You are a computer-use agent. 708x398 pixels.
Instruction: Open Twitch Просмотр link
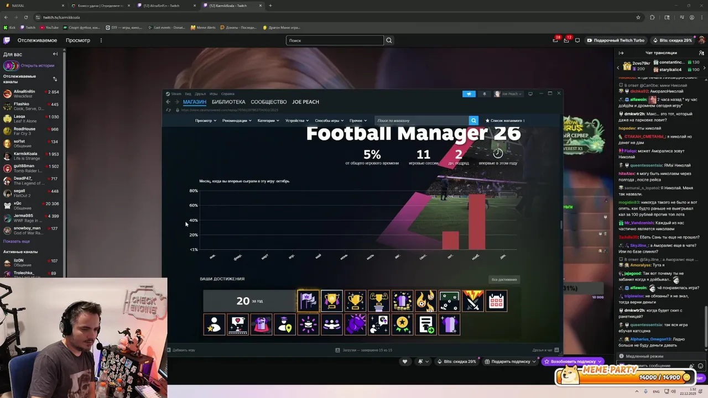tap(78, 40)
